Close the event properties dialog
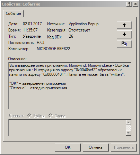Image resolution: width=140 pixels, height=155 pixels. click(135, 4)
